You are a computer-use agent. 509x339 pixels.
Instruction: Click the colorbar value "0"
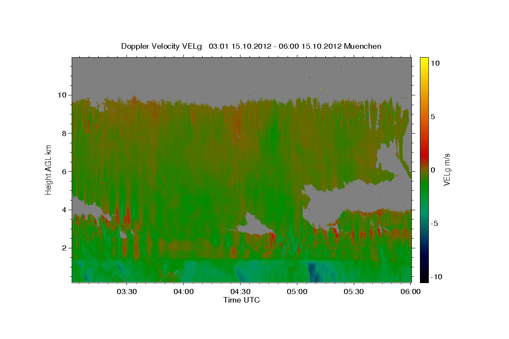pyautogui.click(x=433, y=169)
